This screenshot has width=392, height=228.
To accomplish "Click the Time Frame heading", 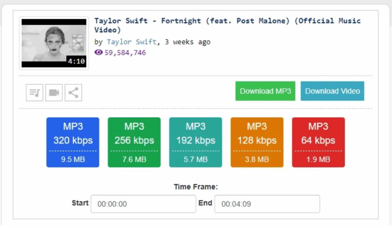I will (196, 187).
